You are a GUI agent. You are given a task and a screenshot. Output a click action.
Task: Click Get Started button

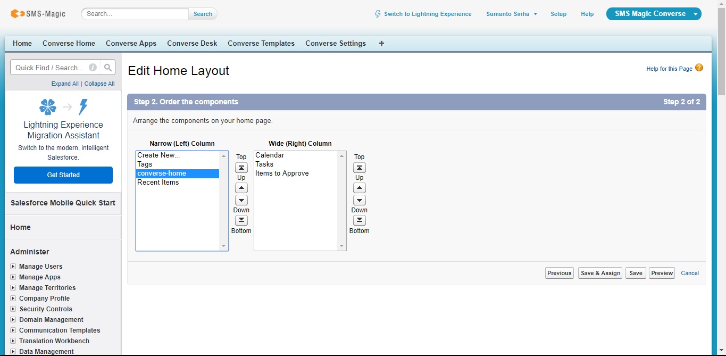tap(63, 175)
